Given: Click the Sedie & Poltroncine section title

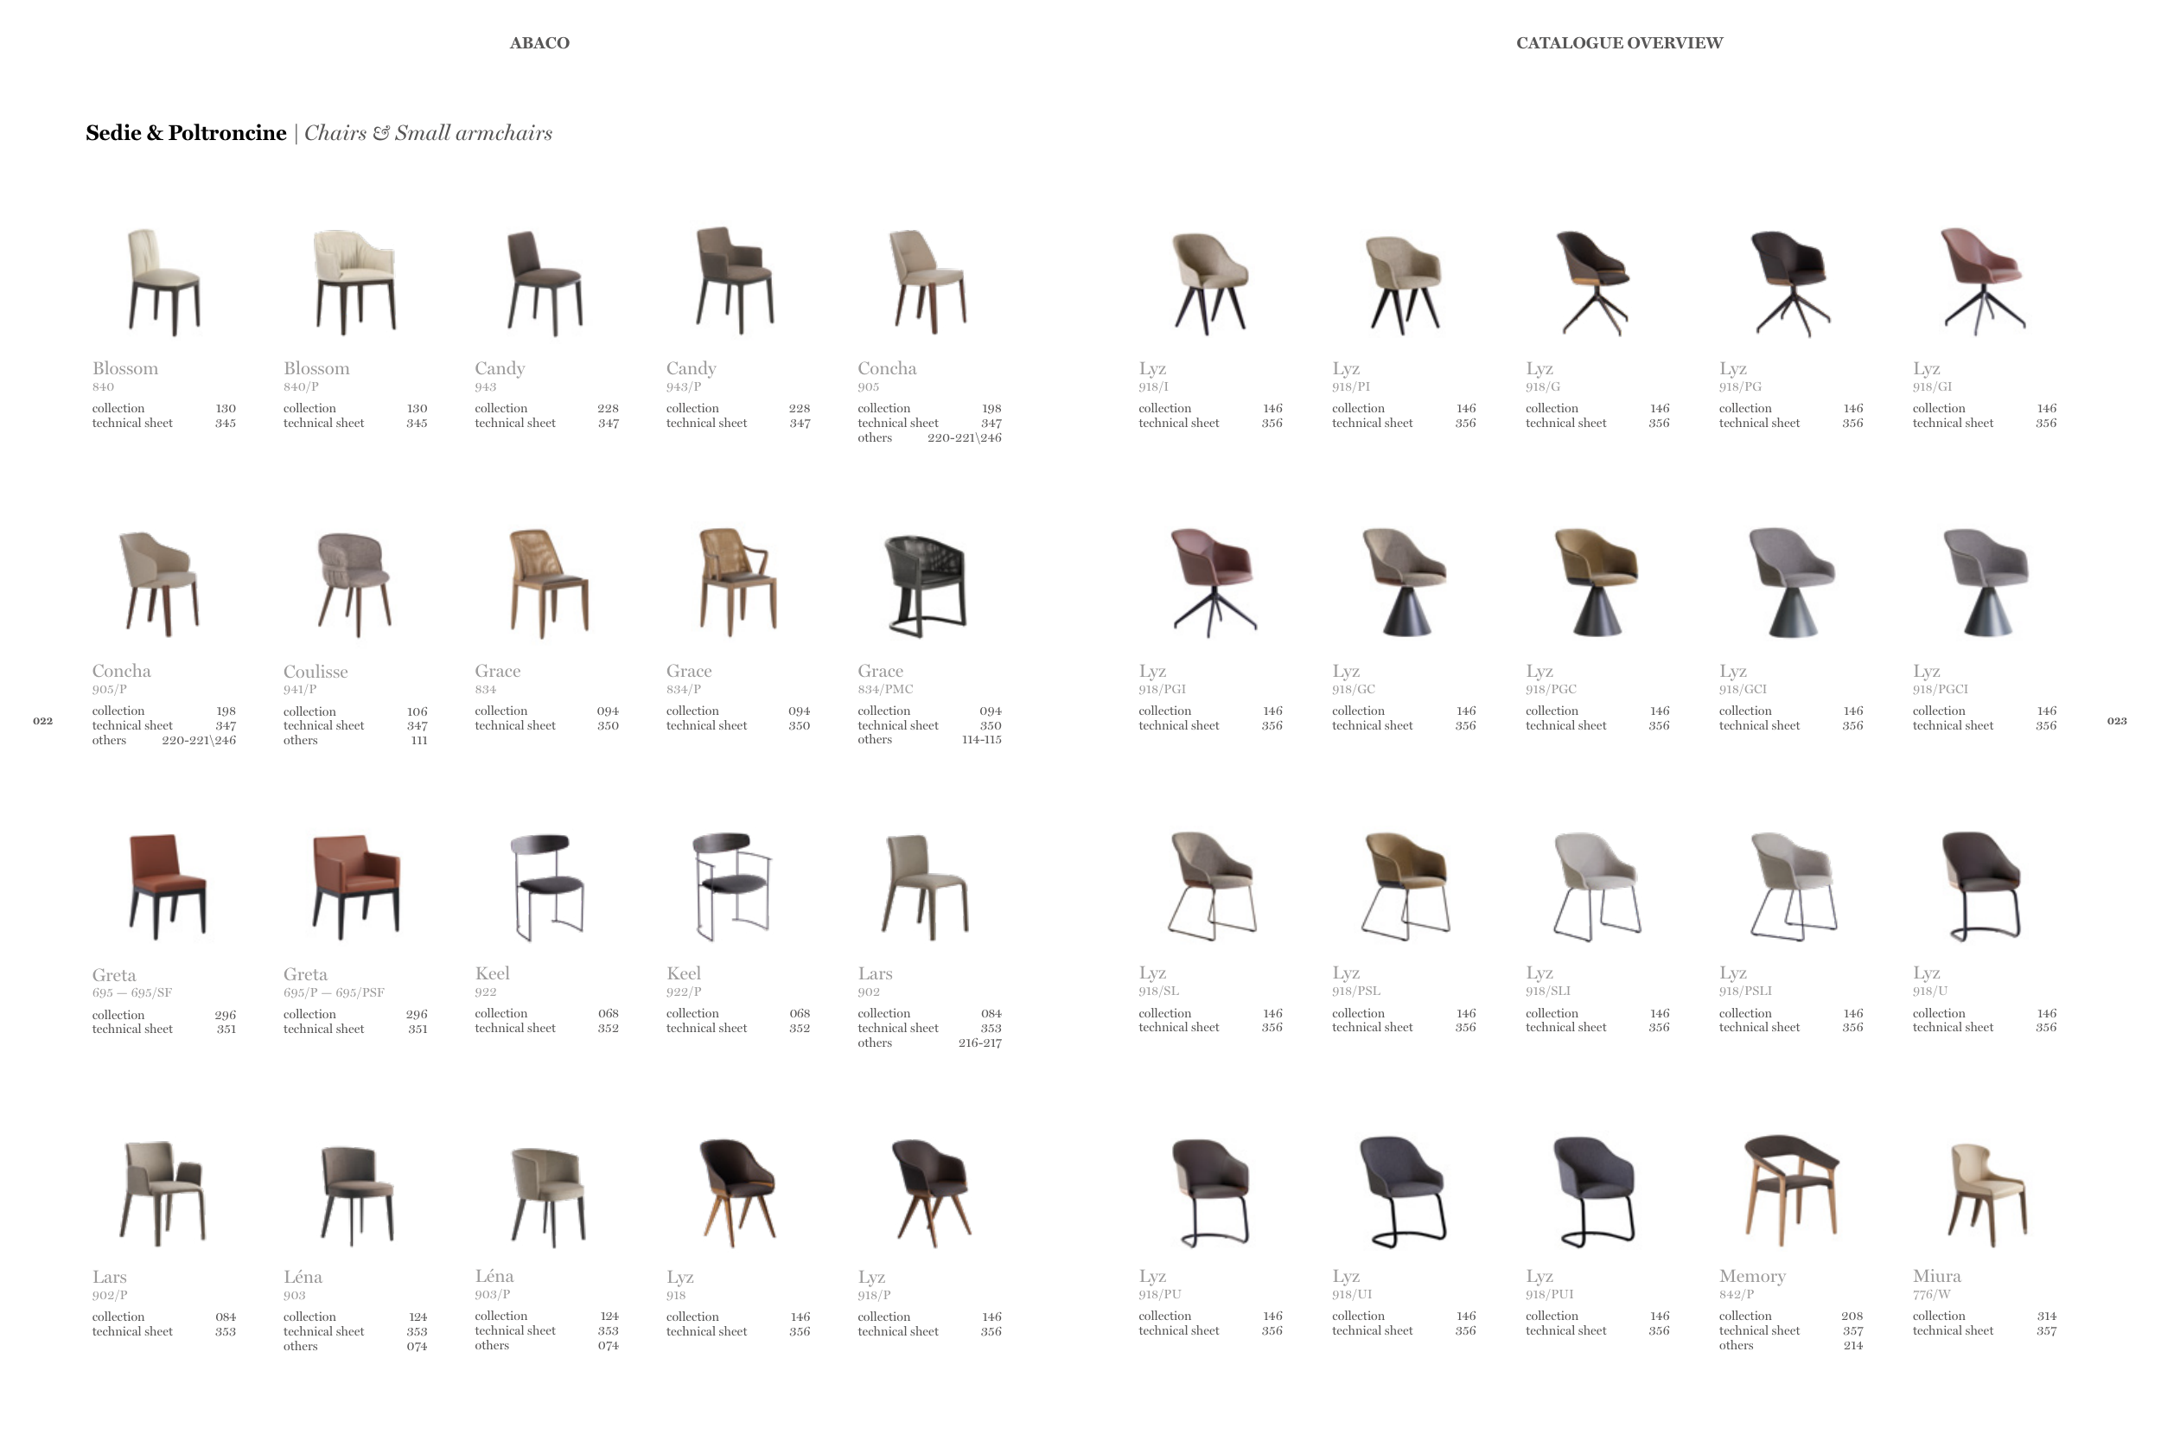Looking at the screenshot, I should [186, 133].
